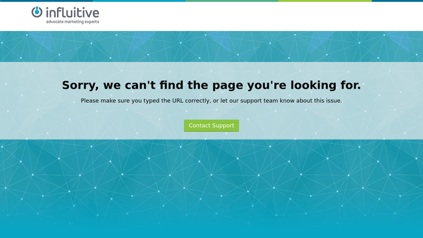Screen dimensions: 423x238
Task: Click the cyan segment of top stripe
Action: point(139,1)
